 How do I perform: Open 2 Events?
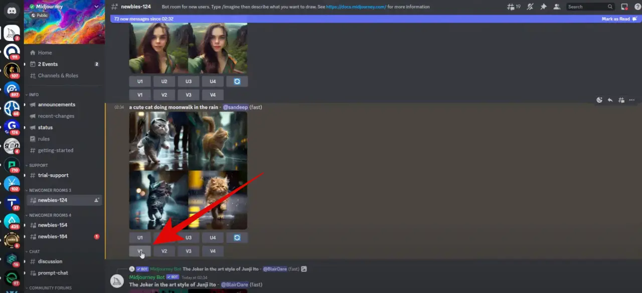coord(64,64)
